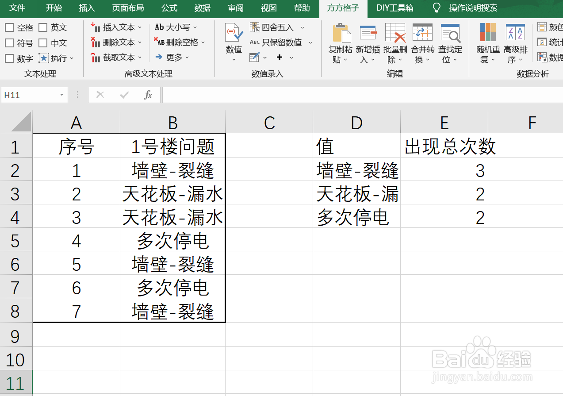Check the 数字 checkbox
The image size is (563, 396).
pos(9,58)
